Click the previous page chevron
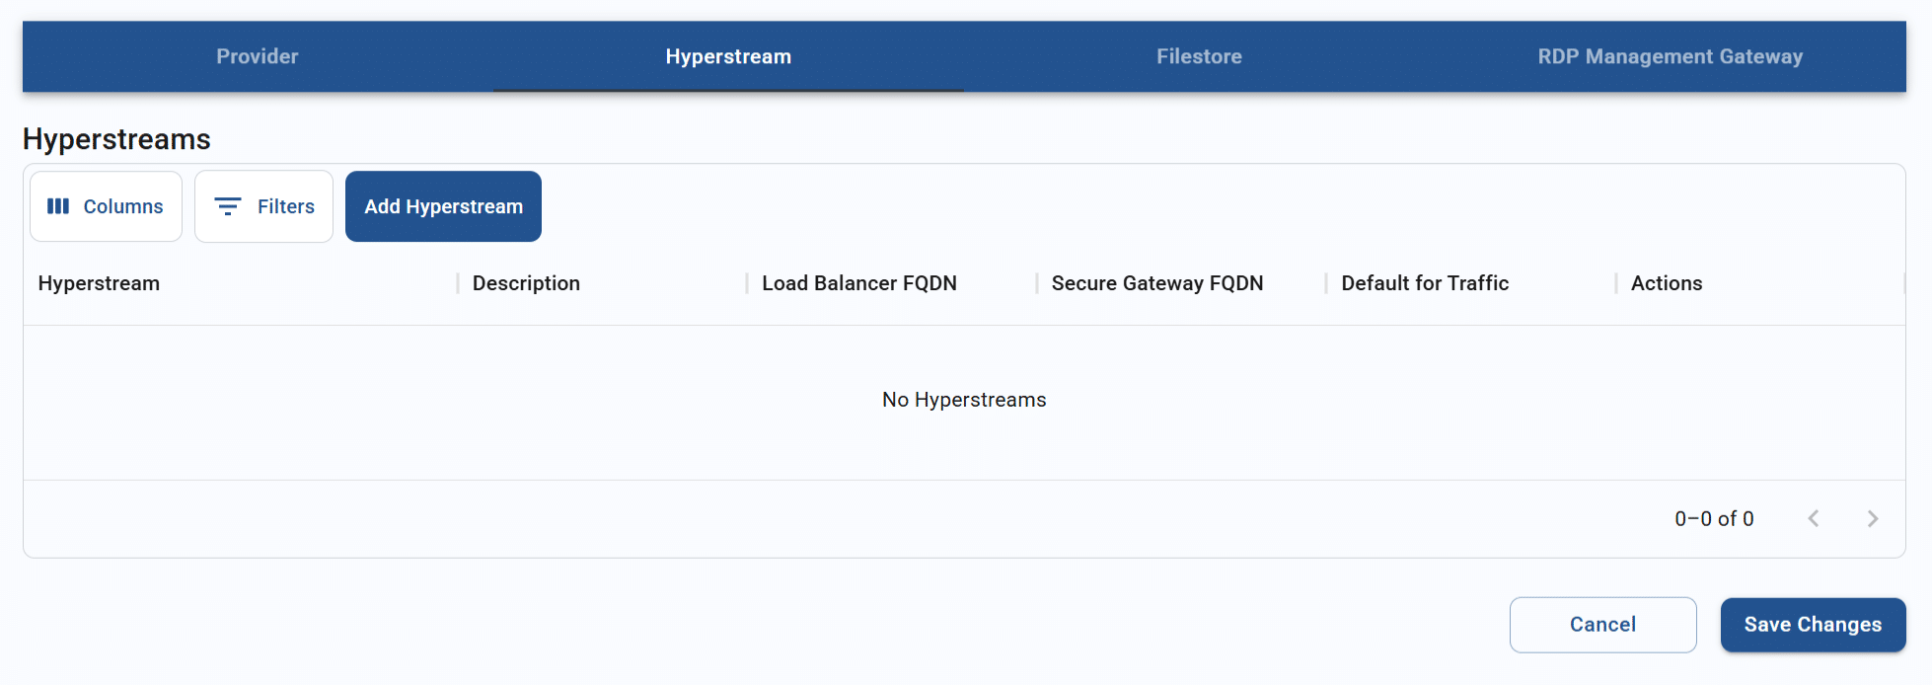Screen dimensions: 1932x685 (1814, 518)
